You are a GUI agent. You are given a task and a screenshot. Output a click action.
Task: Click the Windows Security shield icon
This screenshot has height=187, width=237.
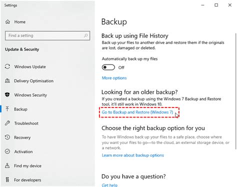(x=7, y=95)
